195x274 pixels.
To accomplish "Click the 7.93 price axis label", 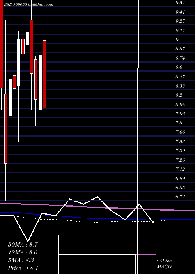I will point(180,114).
